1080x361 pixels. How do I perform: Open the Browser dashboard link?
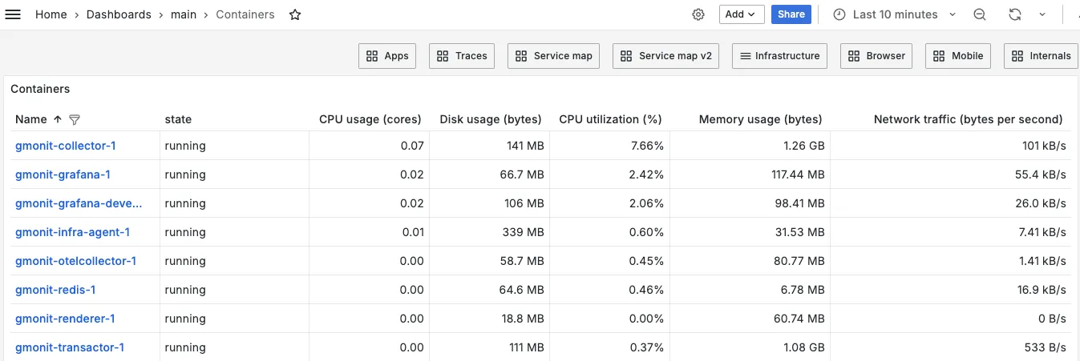tap(876, 56)
